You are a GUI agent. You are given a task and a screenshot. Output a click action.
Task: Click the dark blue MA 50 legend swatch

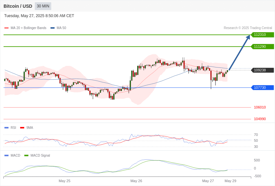(x=52, y=28)
